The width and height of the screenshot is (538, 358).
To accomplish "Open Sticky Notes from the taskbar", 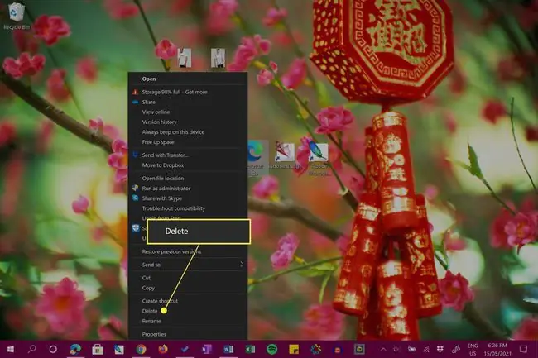I will click(x=294, y=349).
